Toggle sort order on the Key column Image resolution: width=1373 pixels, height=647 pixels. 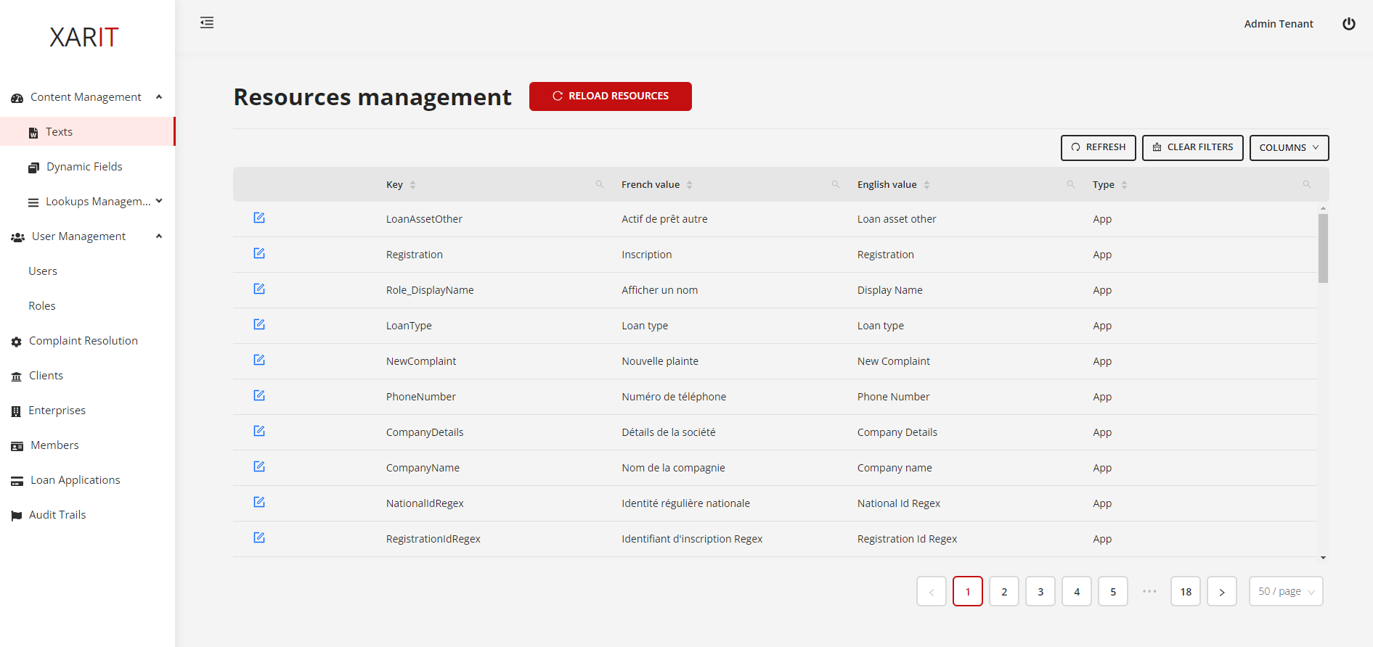pyautogui.click(x=412, y=185)
